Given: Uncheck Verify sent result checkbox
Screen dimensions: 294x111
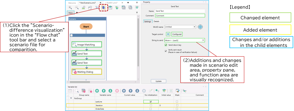Looking at the screenshot, I should (166, 51).
